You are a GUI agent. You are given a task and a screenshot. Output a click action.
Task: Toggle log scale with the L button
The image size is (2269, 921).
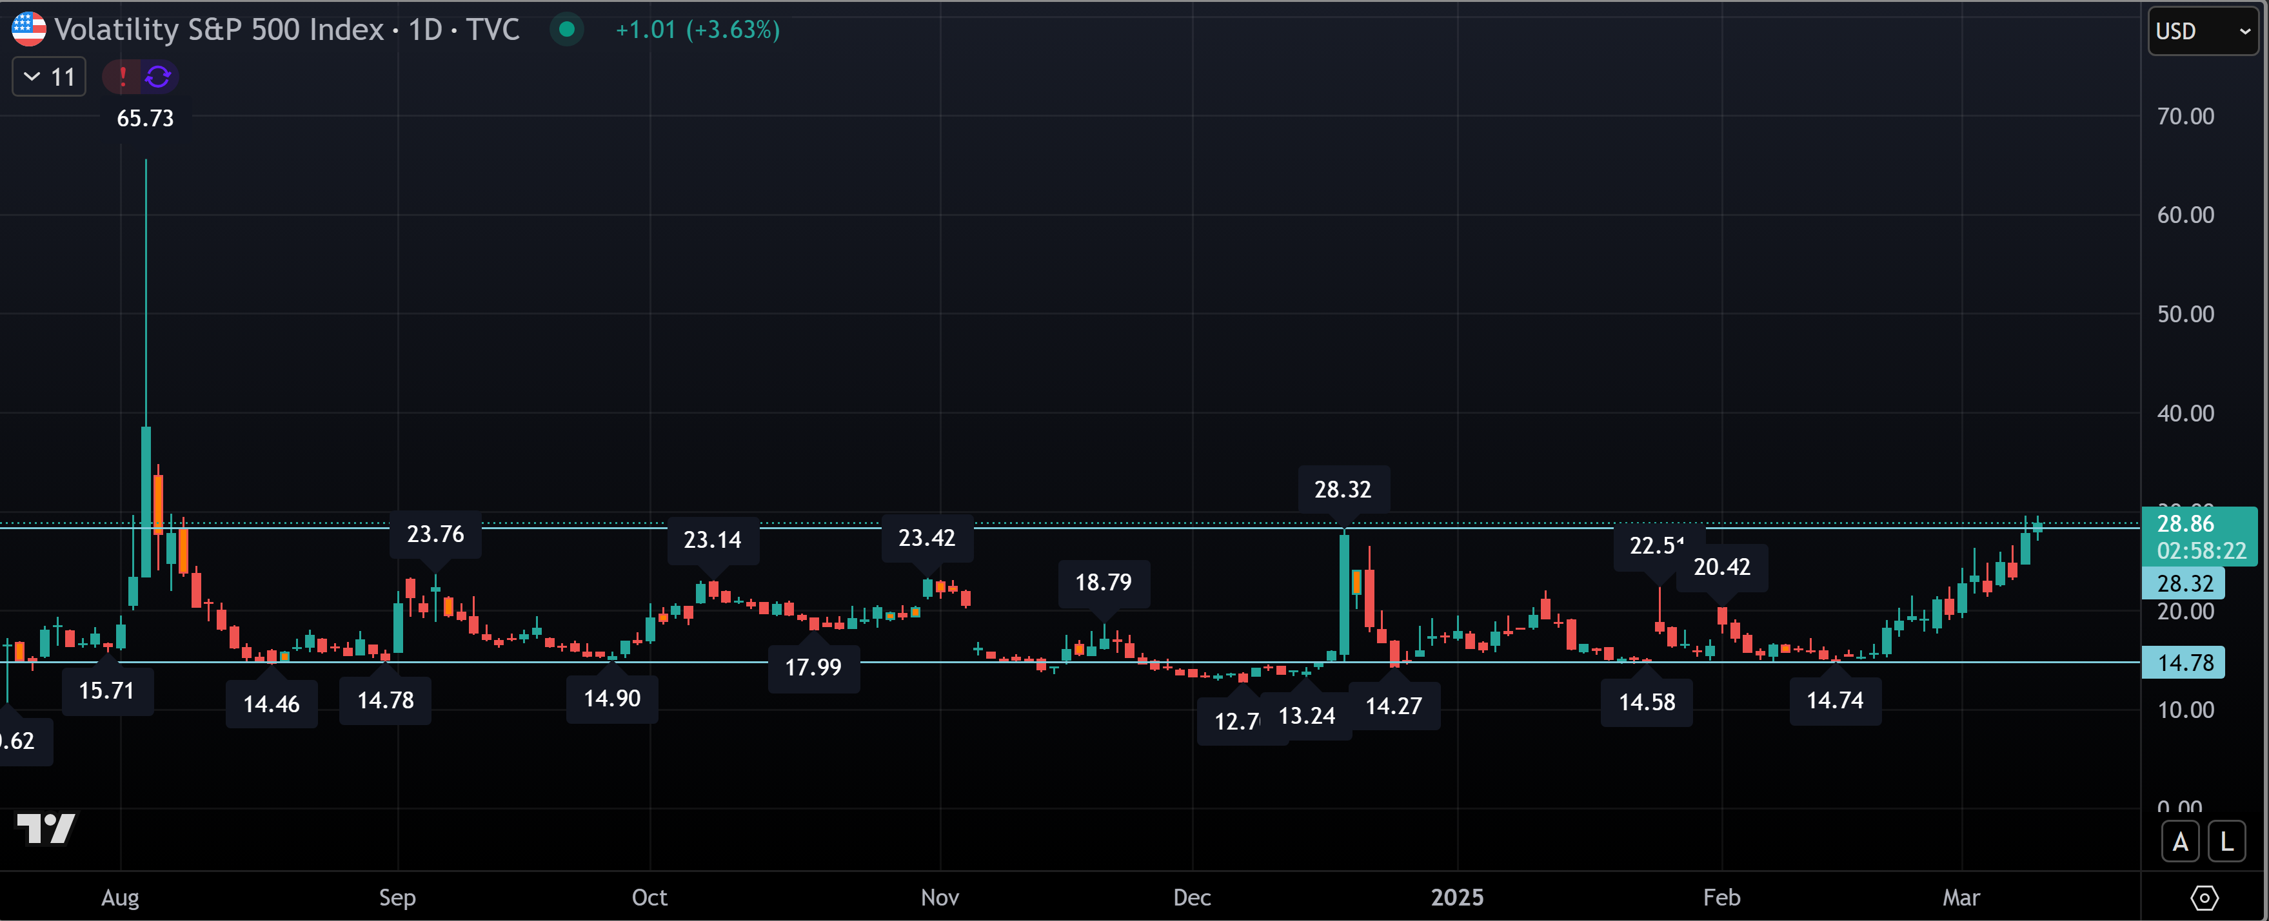click(2226, 842)
